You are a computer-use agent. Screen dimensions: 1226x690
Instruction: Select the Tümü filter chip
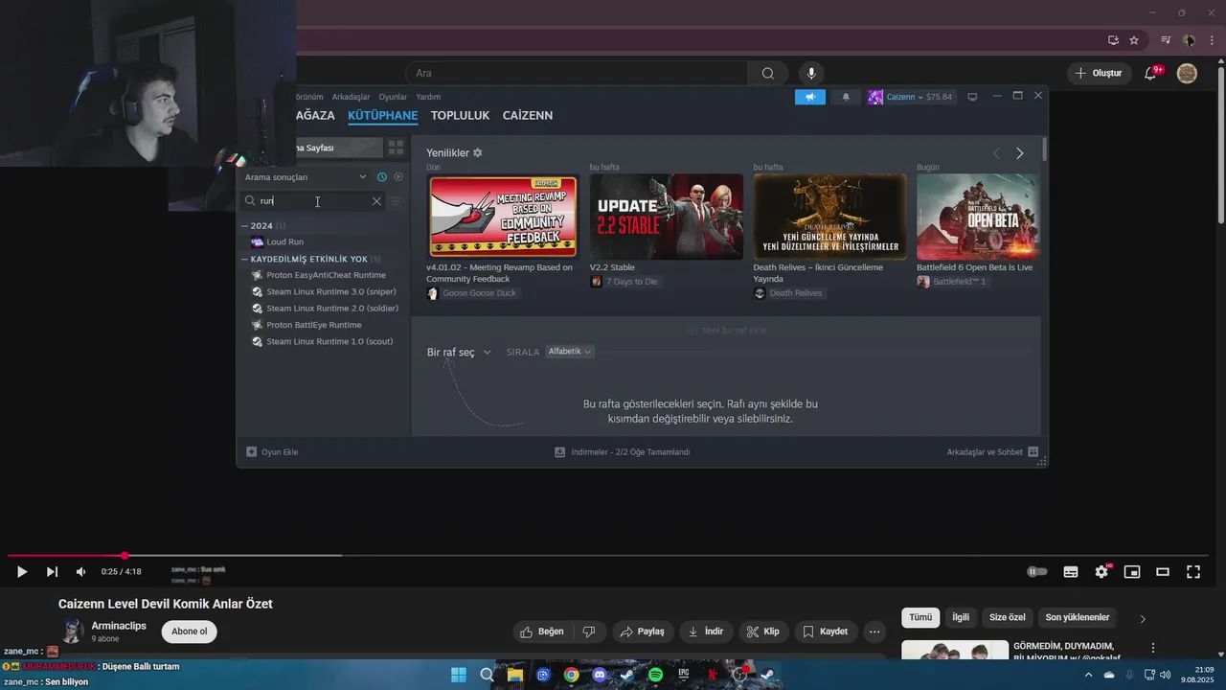coord(920,618)
